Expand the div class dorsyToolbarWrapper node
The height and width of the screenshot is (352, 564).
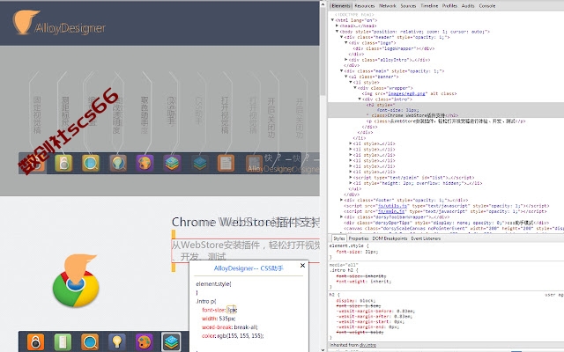pos(341,217)
